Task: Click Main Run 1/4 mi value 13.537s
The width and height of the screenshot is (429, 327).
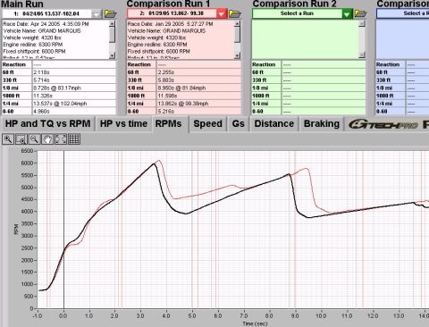Action: point(74,104)
